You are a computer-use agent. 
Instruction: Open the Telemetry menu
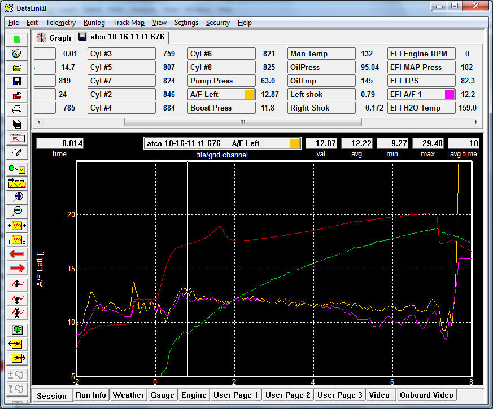(x=60, y=23)
